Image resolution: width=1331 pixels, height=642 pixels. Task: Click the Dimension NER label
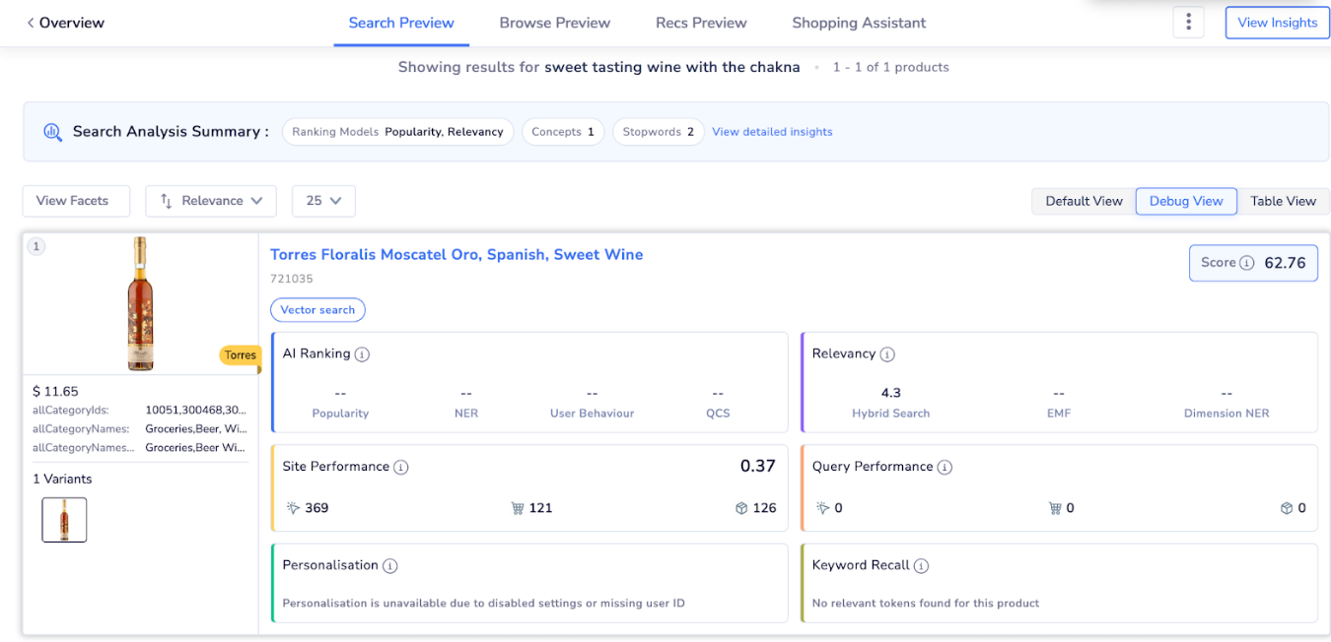(x=1226, y=414)
